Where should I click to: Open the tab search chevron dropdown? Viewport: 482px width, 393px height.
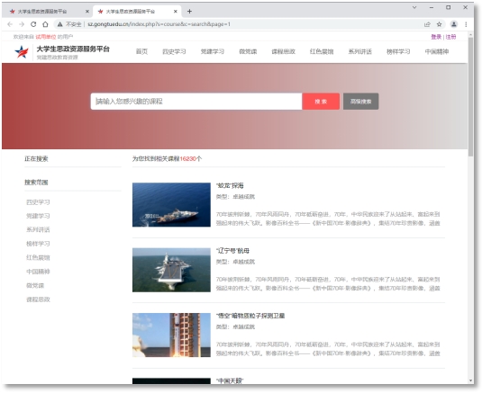point(414,7)
